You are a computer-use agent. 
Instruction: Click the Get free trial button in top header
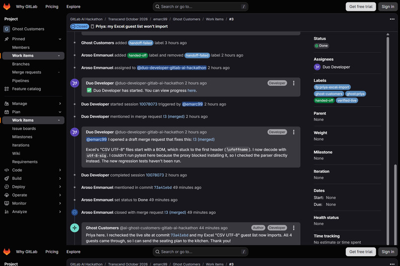coord(361,6)
